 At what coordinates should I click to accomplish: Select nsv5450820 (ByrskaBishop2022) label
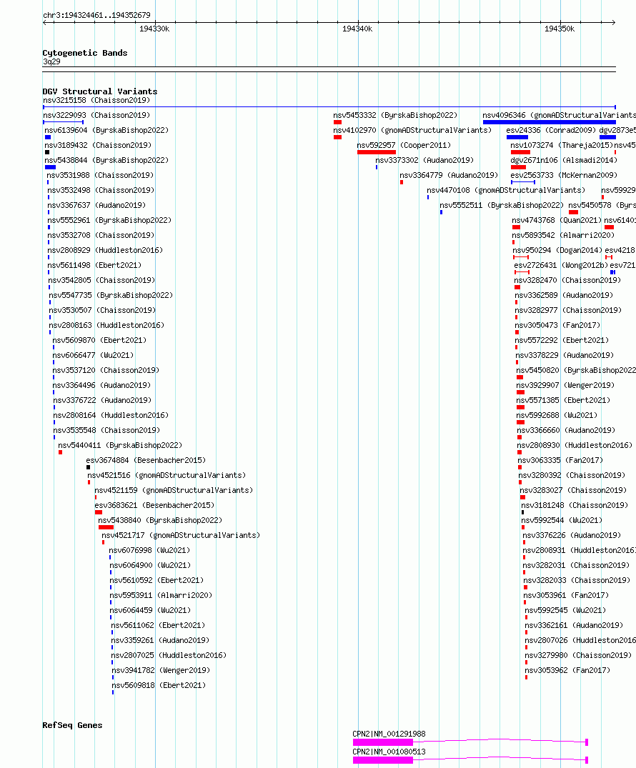[576, 370]
